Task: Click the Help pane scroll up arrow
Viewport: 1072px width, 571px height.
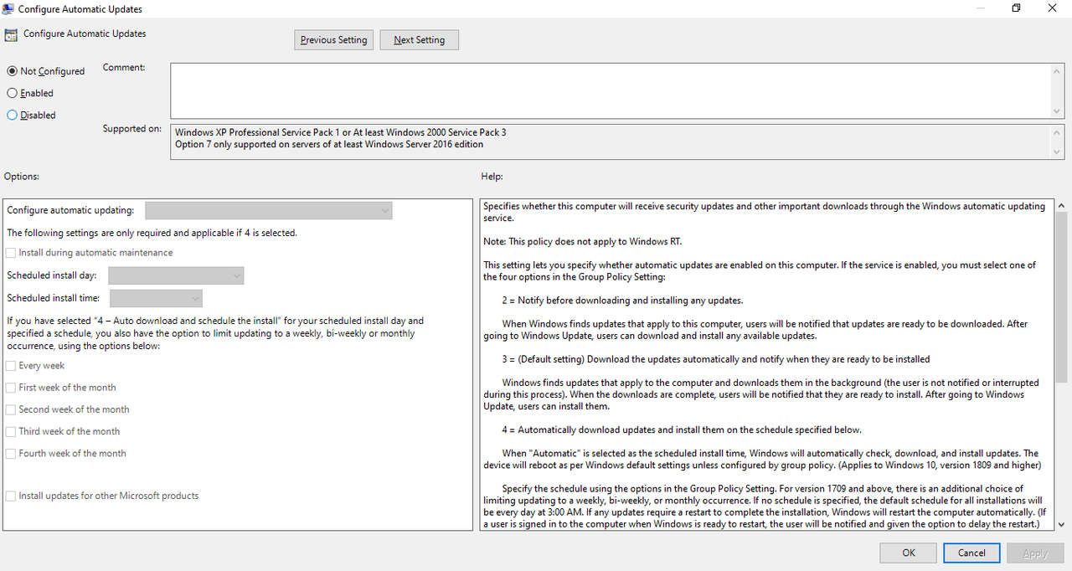Action: pyautogui.click(x=1061, y=205)
